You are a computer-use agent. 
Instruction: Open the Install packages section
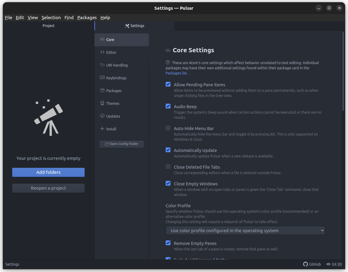[102, 129]
